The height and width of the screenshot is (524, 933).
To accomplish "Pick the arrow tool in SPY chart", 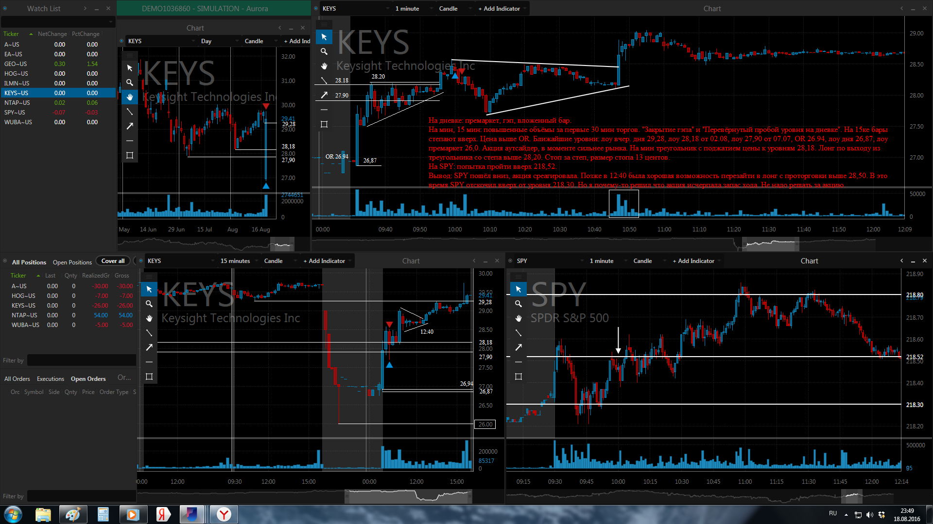I will point(518,347).
